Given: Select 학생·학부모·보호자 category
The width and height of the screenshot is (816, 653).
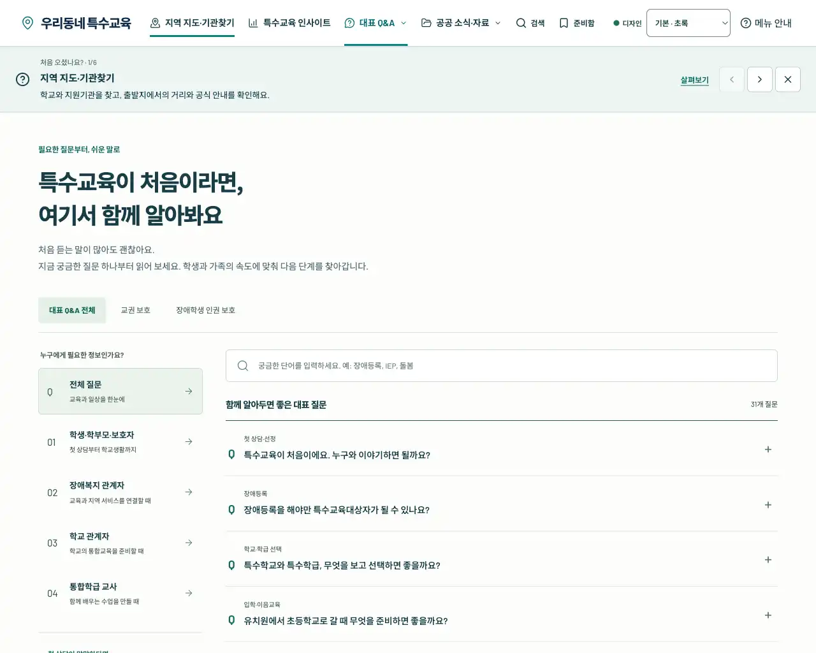Looking at the screenshot, I should [120, 442].
